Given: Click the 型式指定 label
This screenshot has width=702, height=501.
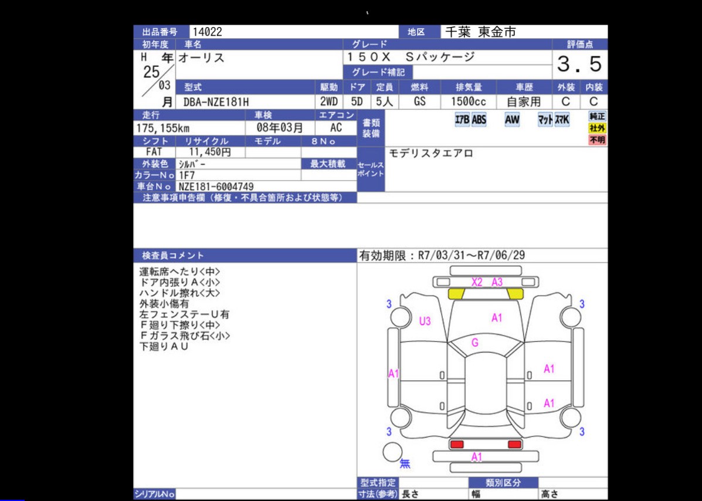Looking at the screenshot, I should pos(378,483).
